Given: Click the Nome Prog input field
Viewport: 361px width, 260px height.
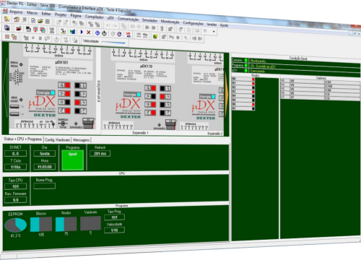Looking at the screenshot, I should (45, 186).
